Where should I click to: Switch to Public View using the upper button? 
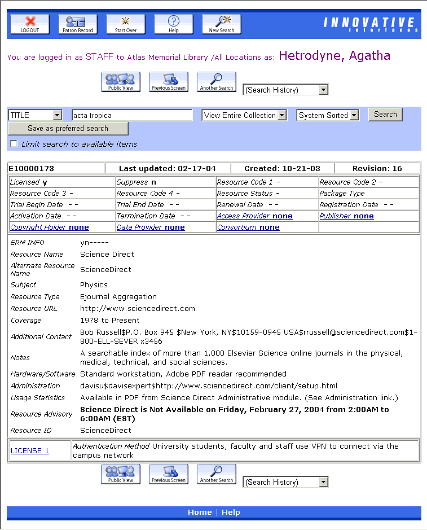coord(121,82)
